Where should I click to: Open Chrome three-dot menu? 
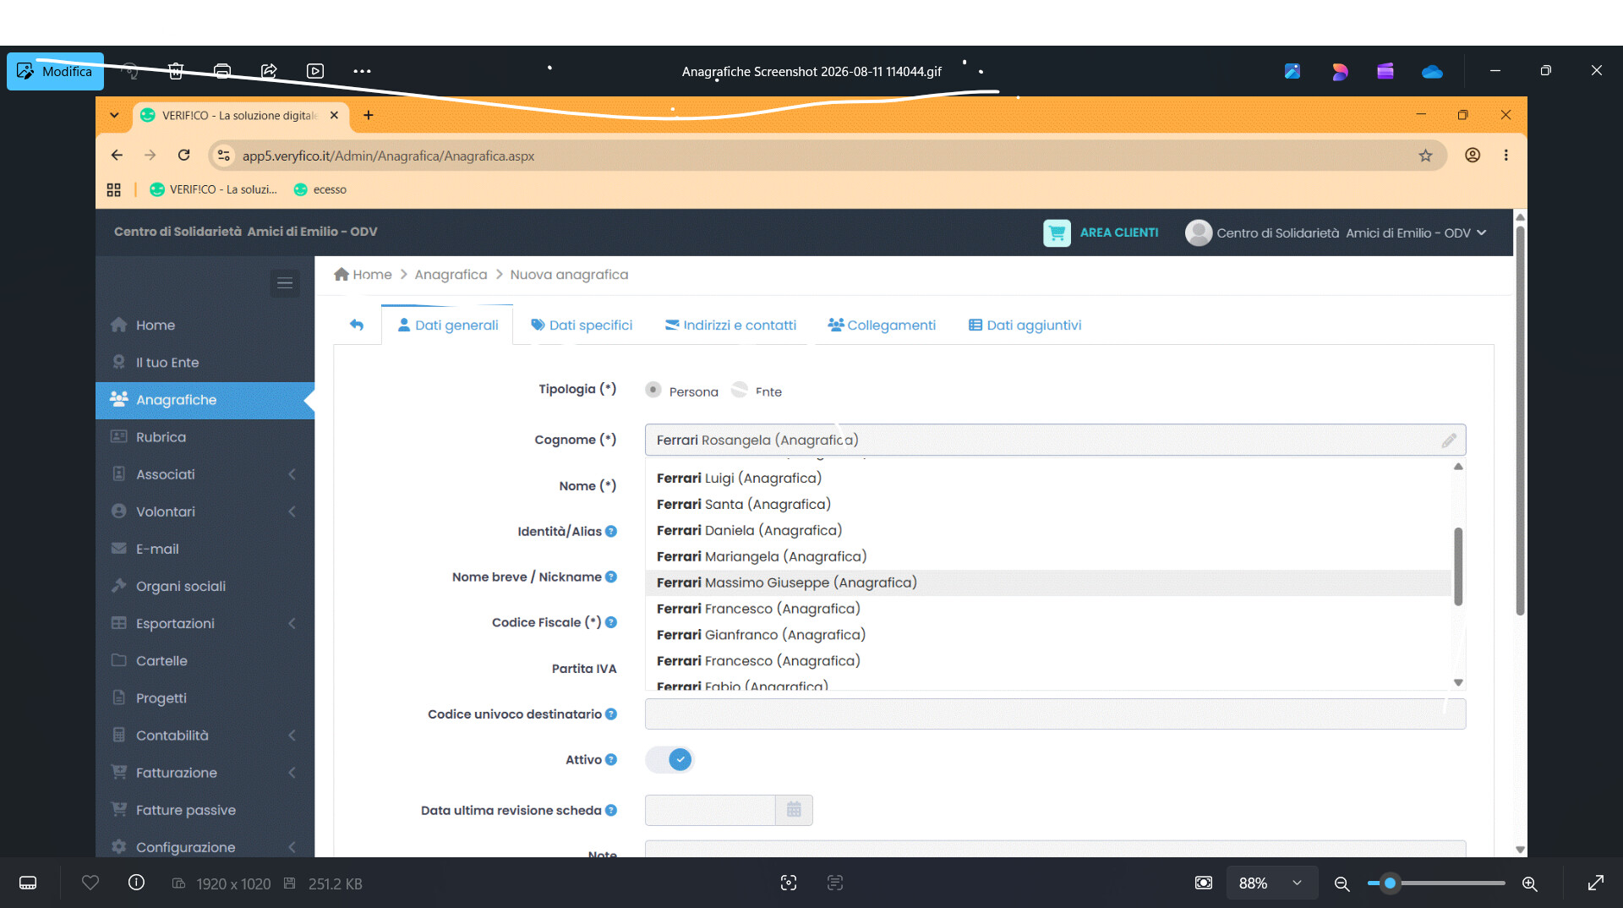[x=1506, y=156]
